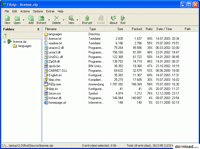
Task: Click the English.ini file icon
Action: pos(46,75)
